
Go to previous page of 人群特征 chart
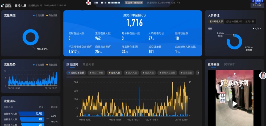(x=253, y=29)
